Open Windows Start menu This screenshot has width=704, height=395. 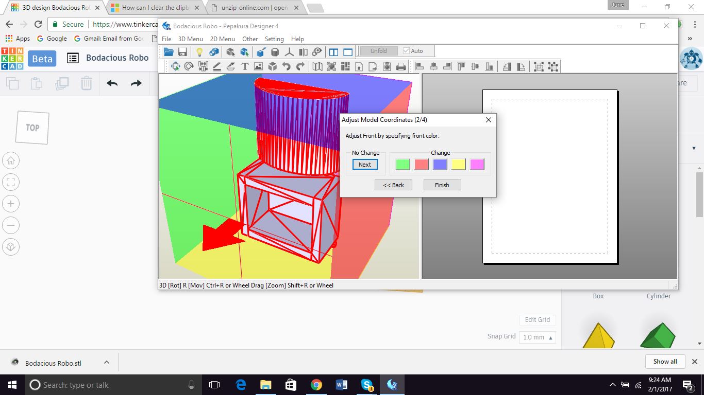point(12,385)
